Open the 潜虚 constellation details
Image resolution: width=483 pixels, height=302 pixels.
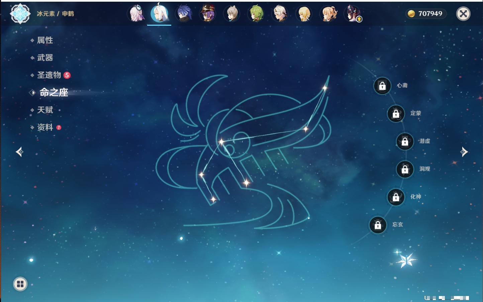pos(405,141)
